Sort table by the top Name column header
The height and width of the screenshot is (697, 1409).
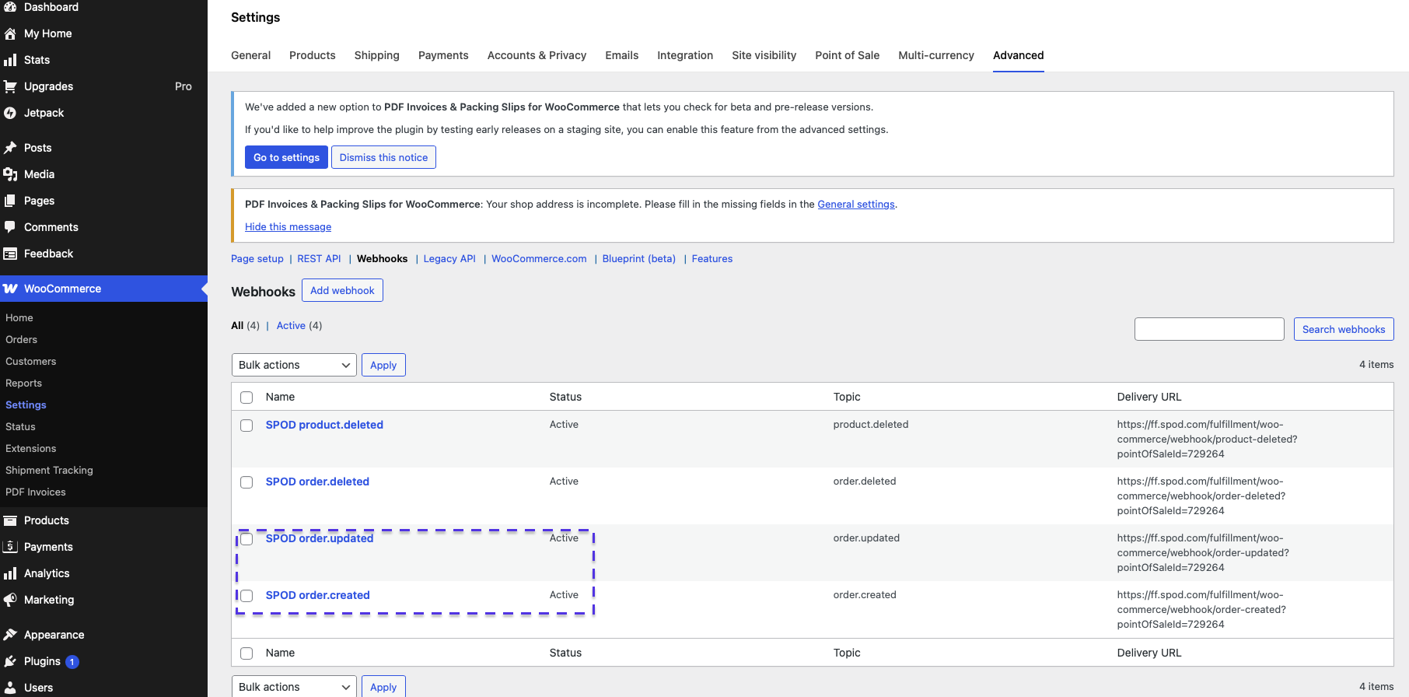[280, 397]
